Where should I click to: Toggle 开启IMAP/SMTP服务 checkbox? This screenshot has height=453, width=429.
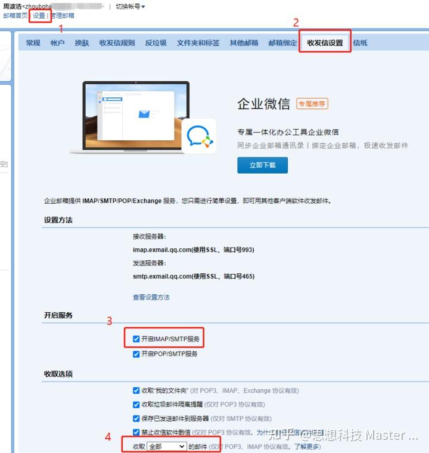pos(136,339)
